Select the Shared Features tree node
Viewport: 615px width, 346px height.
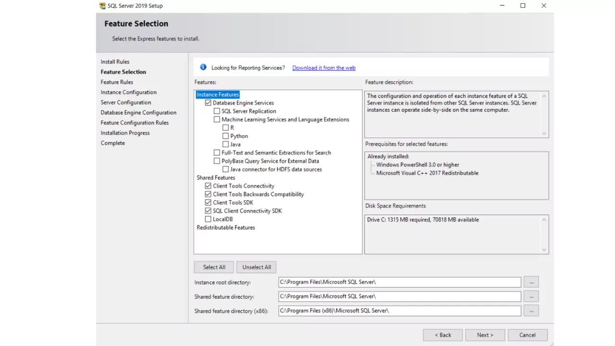216,178
